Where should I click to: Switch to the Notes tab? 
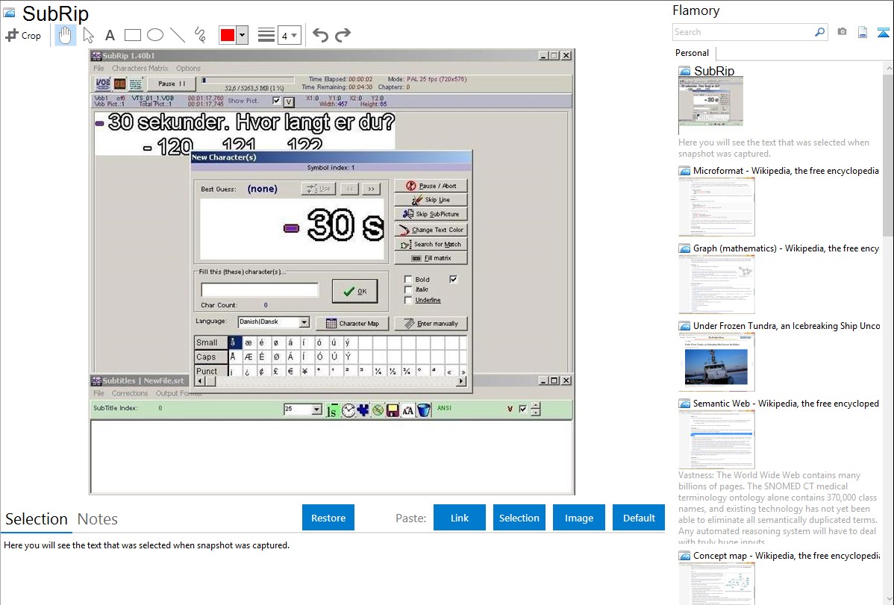pyautogui.click(x=98, y=519)
